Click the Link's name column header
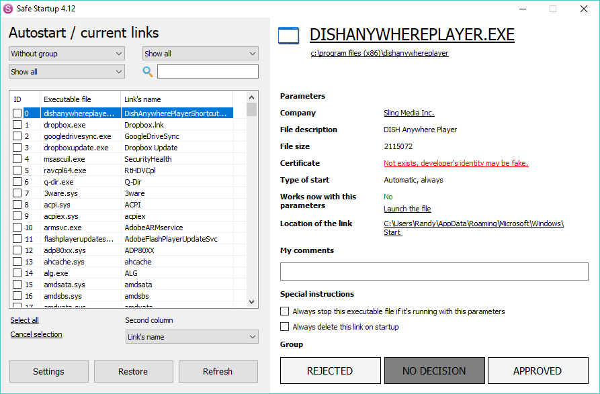Viewport: 600px width, 394px height. point(177,99)
